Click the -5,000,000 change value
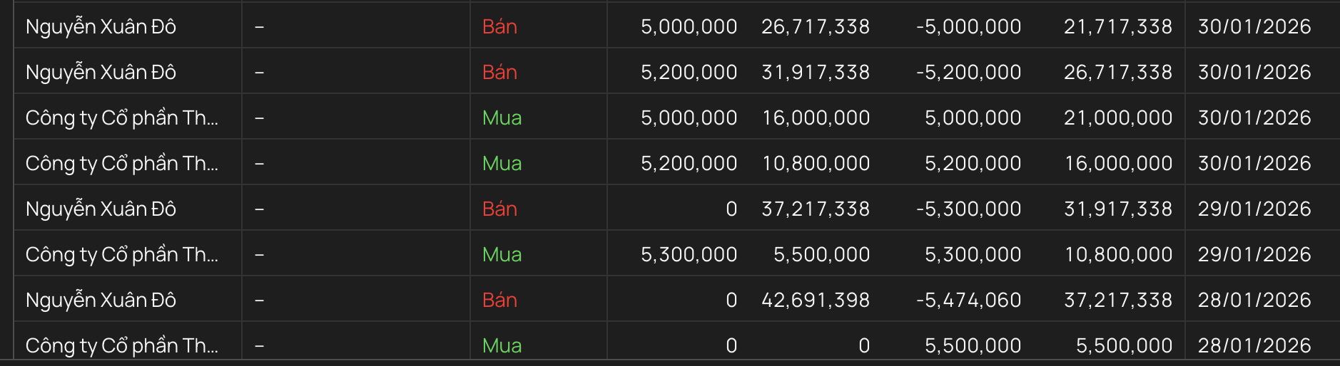This screenshot has width=1340, height=366. (x=968, y=26)
